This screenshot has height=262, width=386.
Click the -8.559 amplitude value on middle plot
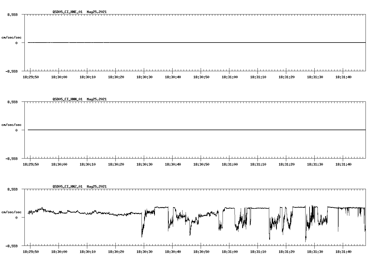point(12,159)
